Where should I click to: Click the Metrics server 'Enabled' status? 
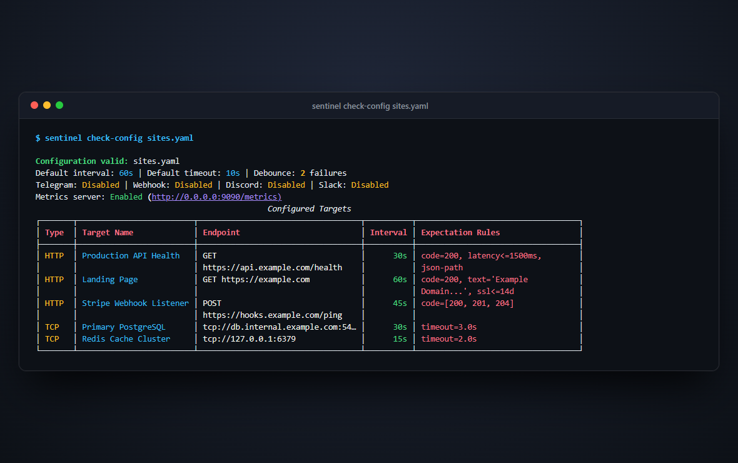pos(126,197)
